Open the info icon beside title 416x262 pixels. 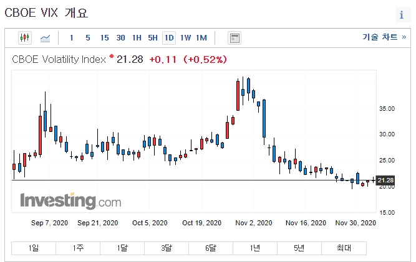click(x=402, y=15)
